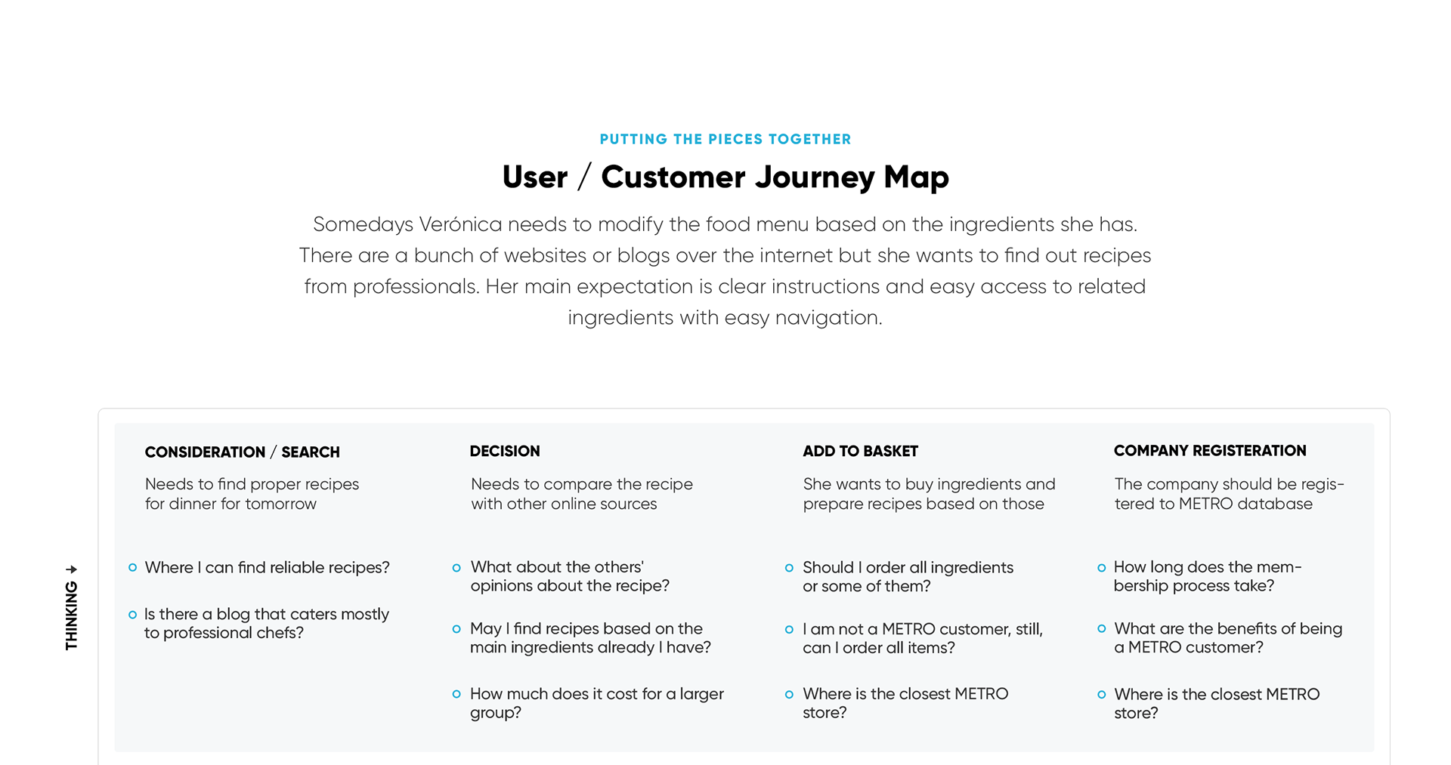Click the arrow next to THINKING label
Viewport: 1451px width, 765px height.
coord(71,569)
